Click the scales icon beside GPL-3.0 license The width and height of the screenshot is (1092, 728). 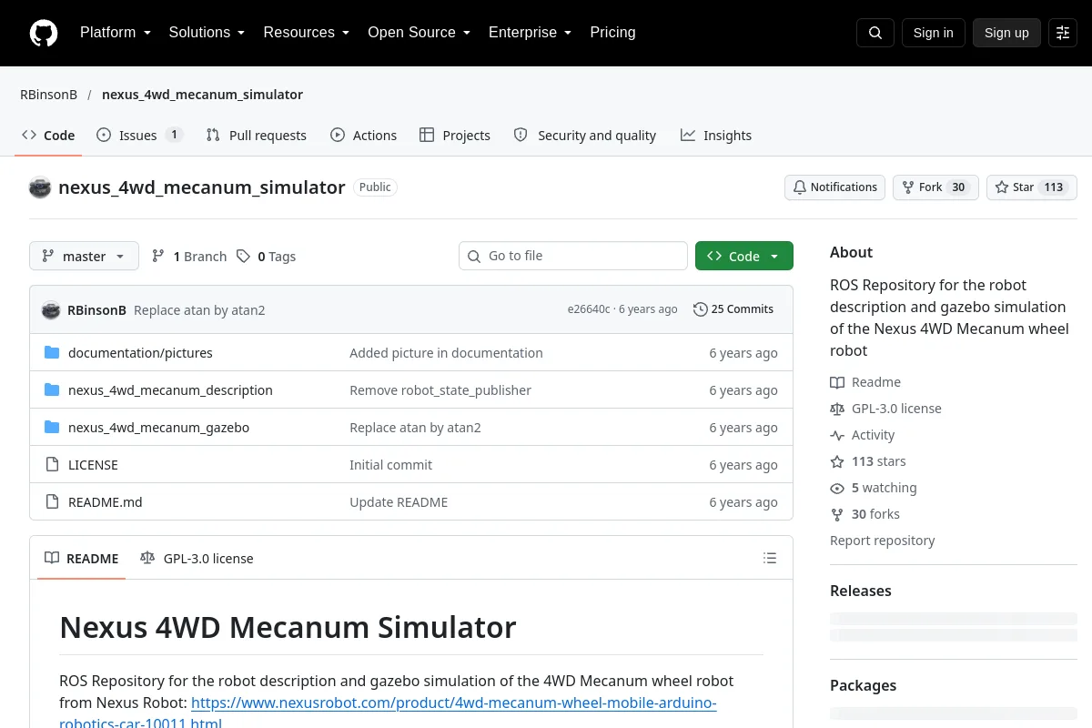(x=837, y=409)
